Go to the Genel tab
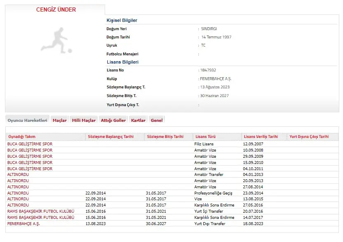The width and height of the screenshot is (343, 242). [x=157, y=121]
